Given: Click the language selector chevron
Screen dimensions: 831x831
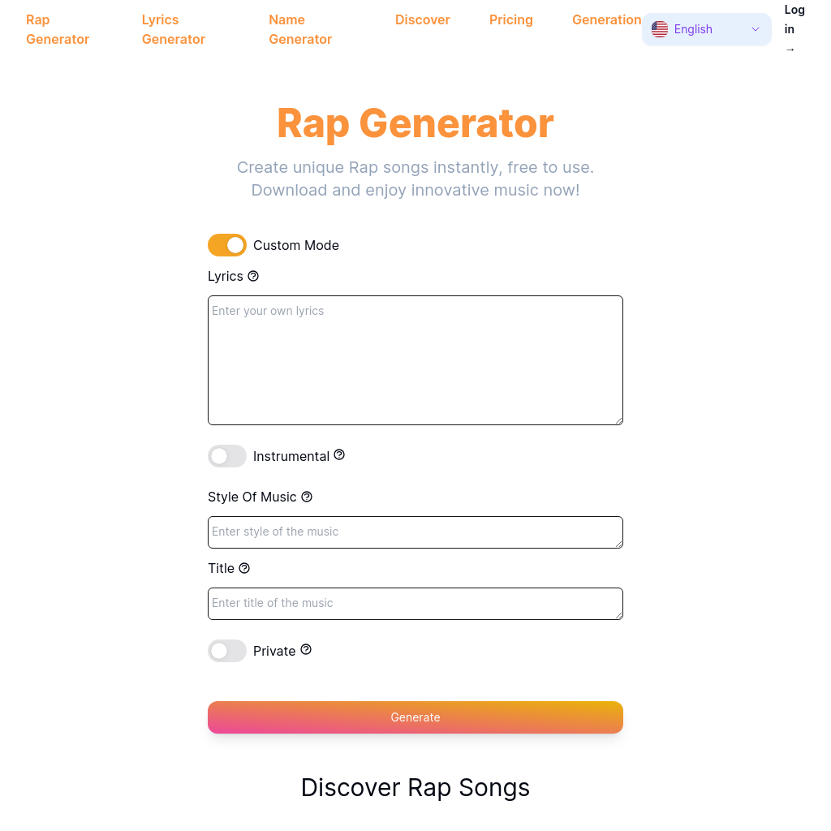Looking at the screenshot, I should coord(755,29).
